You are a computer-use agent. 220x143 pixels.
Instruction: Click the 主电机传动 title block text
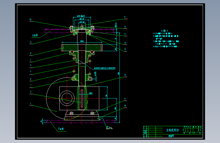pos(173,130)
